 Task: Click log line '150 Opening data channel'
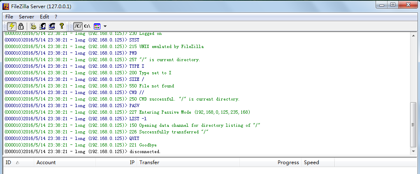(x=132, y=125)
